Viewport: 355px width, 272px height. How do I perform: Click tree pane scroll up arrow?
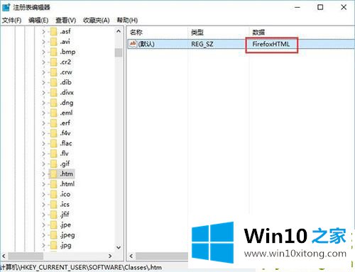point(119,31)
